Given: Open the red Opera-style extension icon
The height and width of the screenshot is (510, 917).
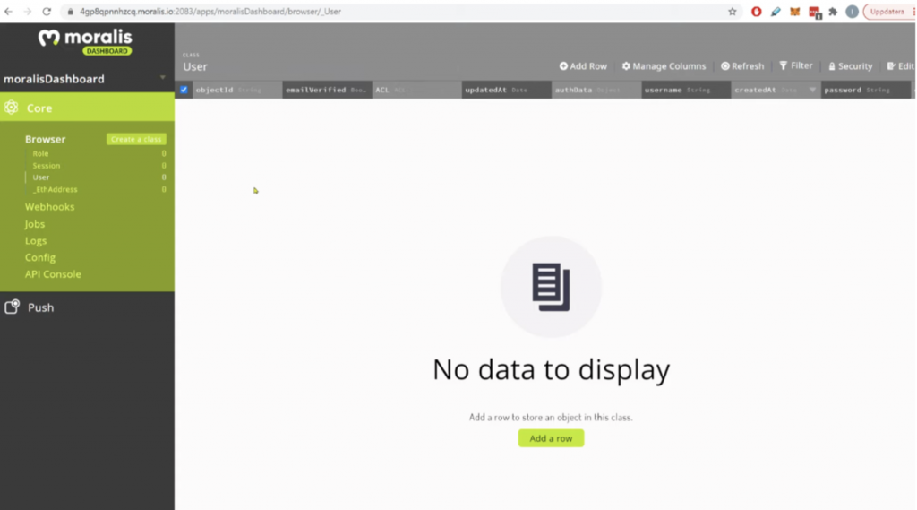Looking at the screenshot, I should tap(756, 11).
